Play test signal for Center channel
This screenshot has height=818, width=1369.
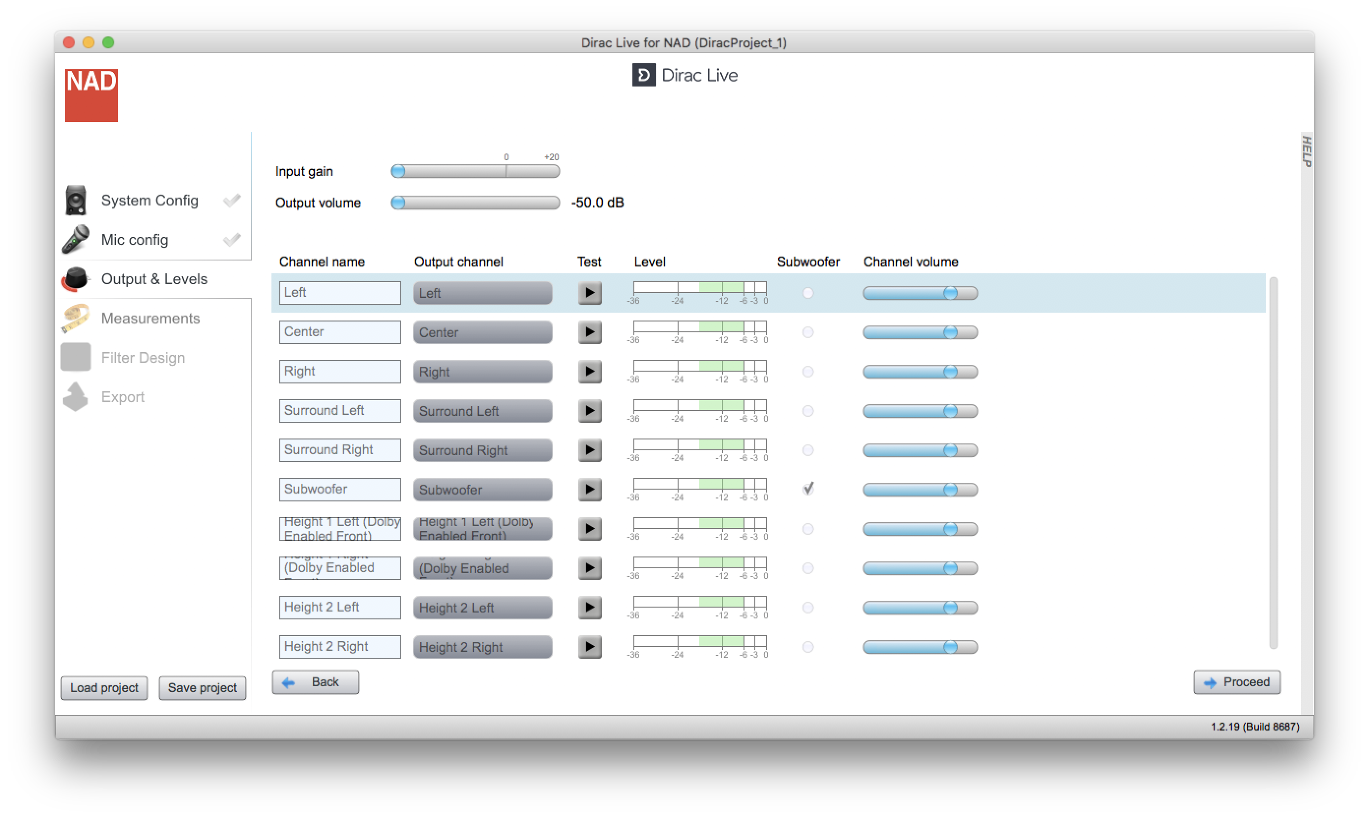point(590,332)
